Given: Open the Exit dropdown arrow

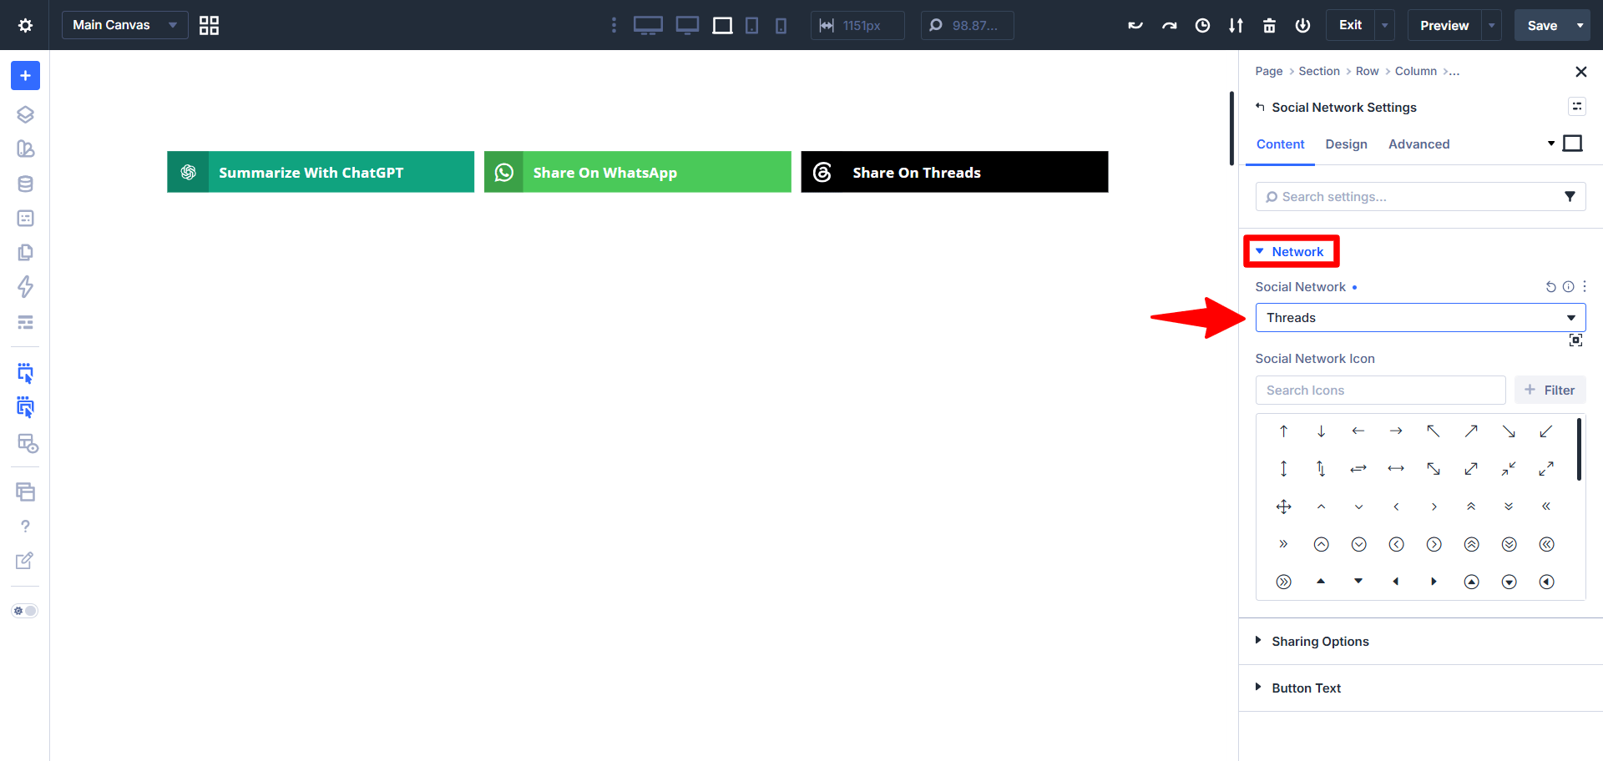Looking at the screenshot, I should (1384, 25).
